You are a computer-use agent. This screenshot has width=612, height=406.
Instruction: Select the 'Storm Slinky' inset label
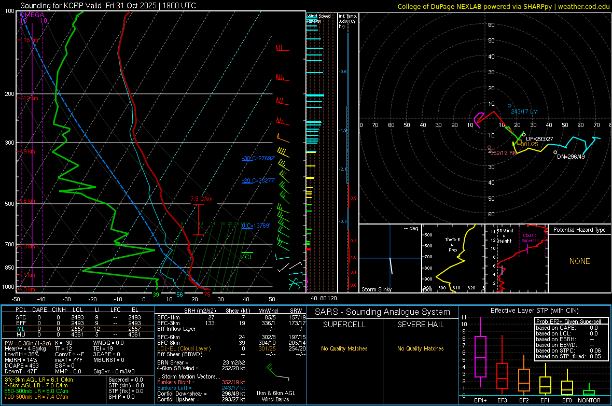click(376, 289)
